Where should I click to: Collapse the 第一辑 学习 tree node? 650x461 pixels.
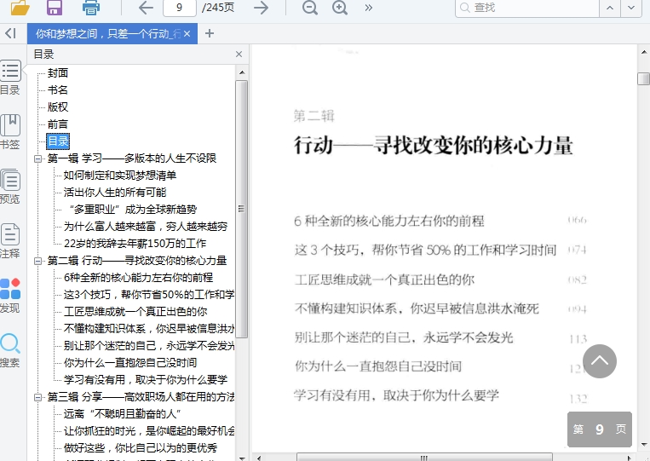[x=37, y=158]
